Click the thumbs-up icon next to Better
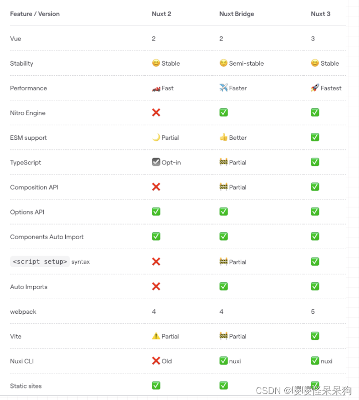The height and width of the screenshot is (400, 359). (x=224, y=137)
